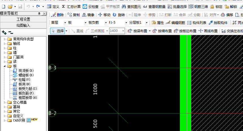Click 按梁布置 layout by beam
Screen dimensions: 243x131
tap(137, 31)
